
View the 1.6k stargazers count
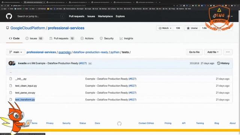[204, 28]
